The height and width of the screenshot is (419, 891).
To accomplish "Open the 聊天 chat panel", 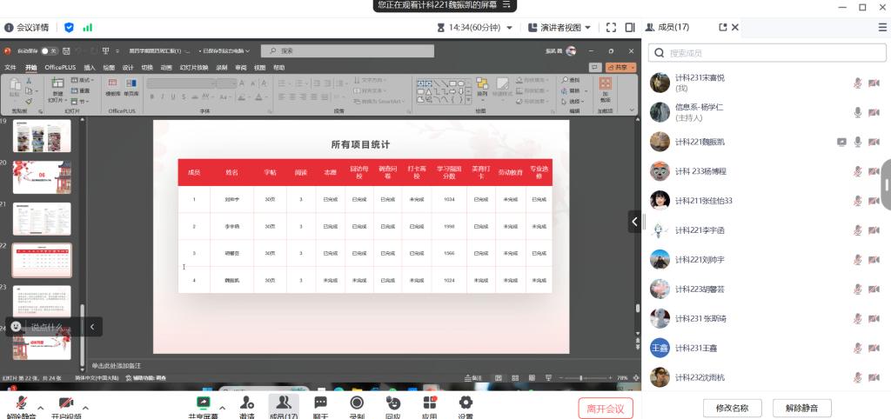I will coord(320,403).
